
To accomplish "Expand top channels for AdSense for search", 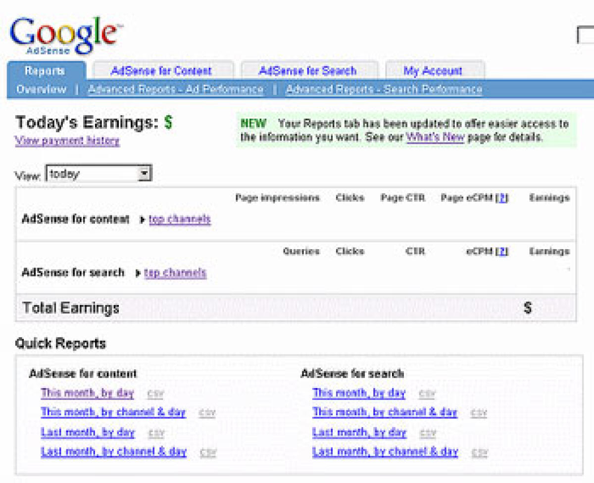I will [175, 272].
